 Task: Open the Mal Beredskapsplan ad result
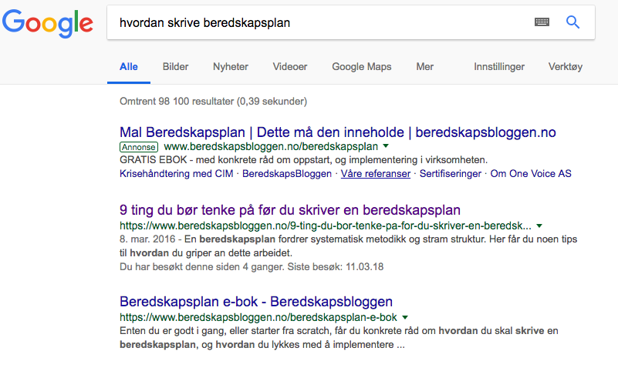pos(338,132)
